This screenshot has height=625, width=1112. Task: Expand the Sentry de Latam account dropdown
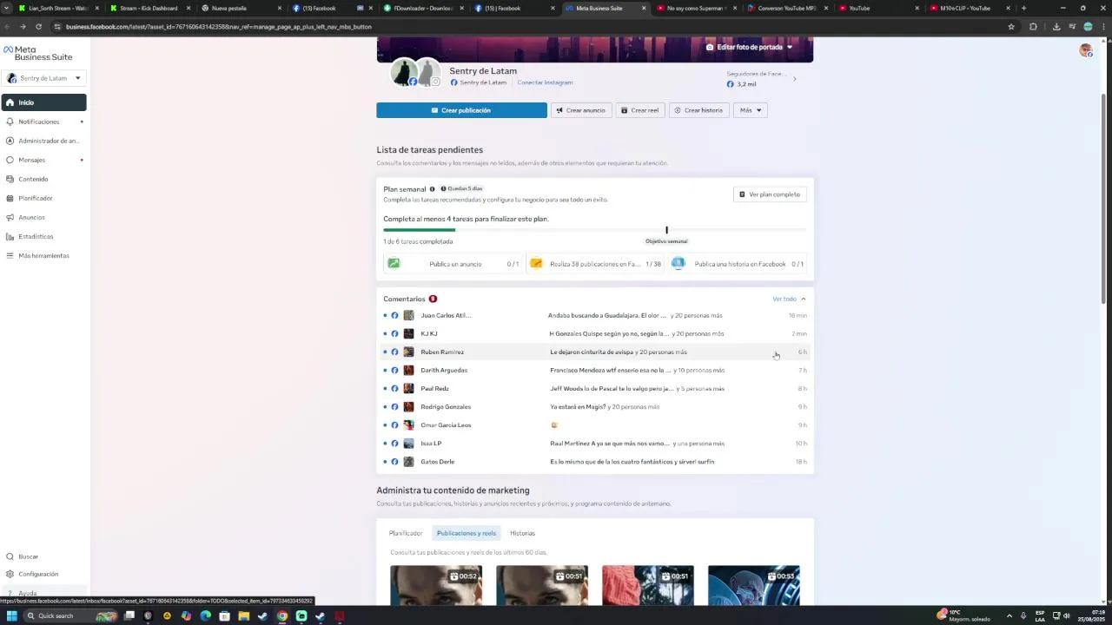tap(43, 78)
